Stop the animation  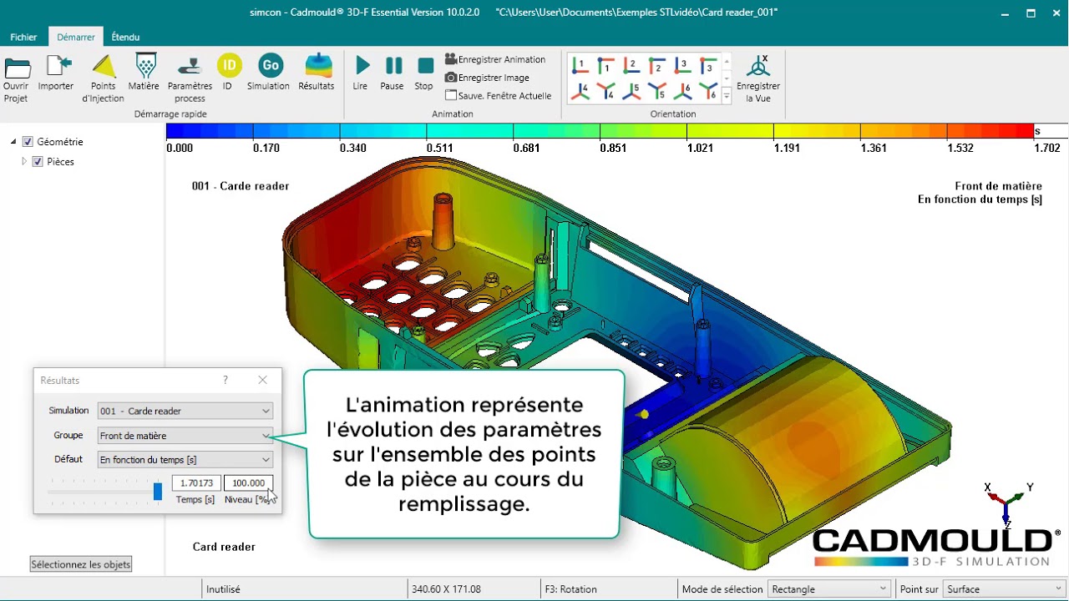coord(425,65)
